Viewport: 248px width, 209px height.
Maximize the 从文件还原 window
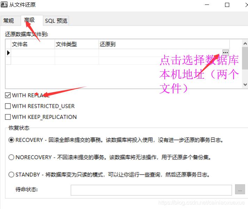(x=227, y=5)
